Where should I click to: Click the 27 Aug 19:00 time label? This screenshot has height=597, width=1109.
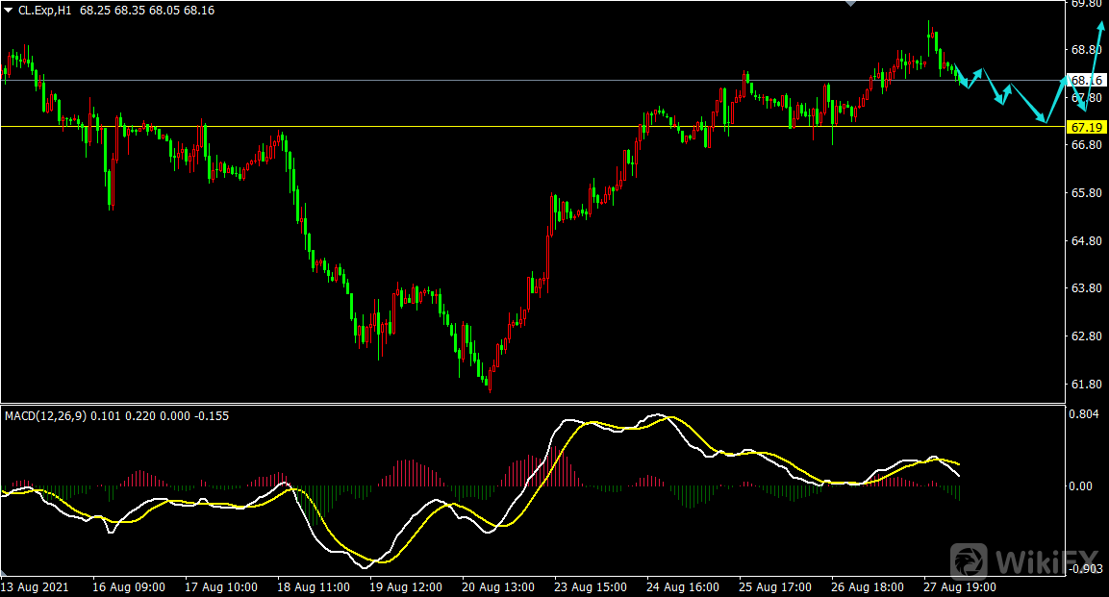[959, 586]
